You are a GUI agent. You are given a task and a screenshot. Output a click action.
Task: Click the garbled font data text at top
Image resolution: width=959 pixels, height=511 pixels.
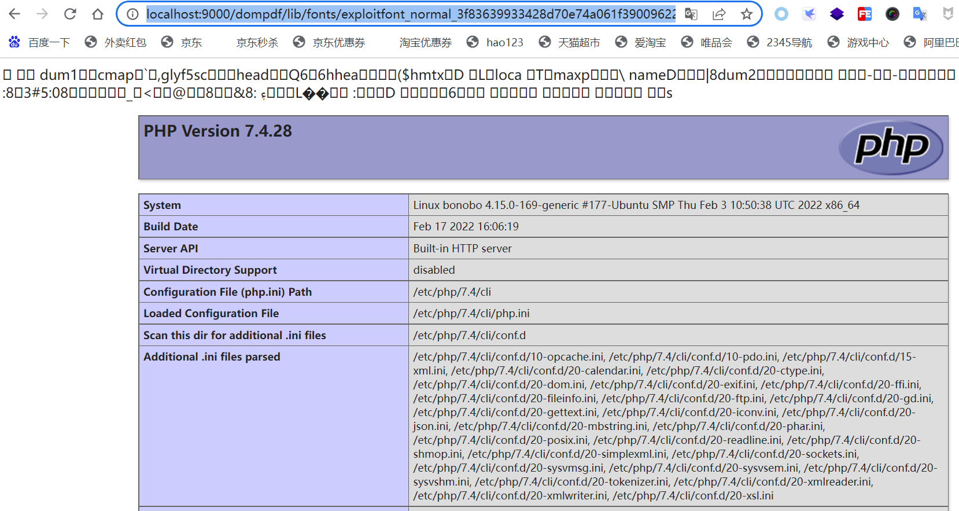point(479,84)
